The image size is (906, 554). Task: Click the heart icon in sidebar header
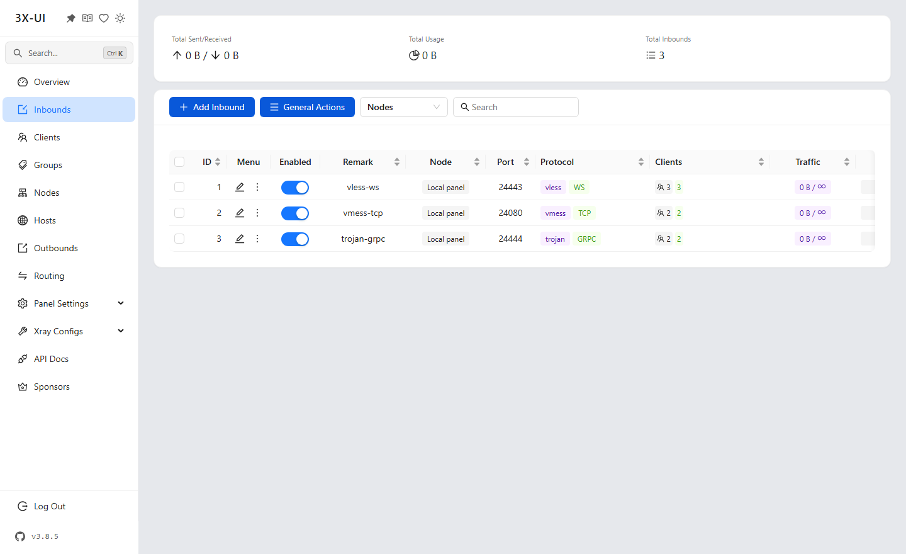pos(104,18)
